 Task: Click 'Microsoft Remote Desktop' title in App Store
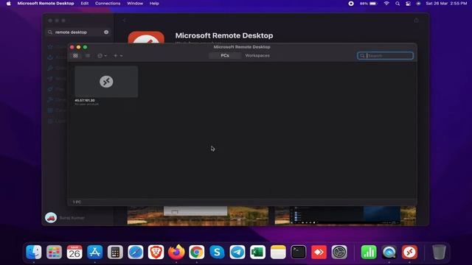[224, 35]
